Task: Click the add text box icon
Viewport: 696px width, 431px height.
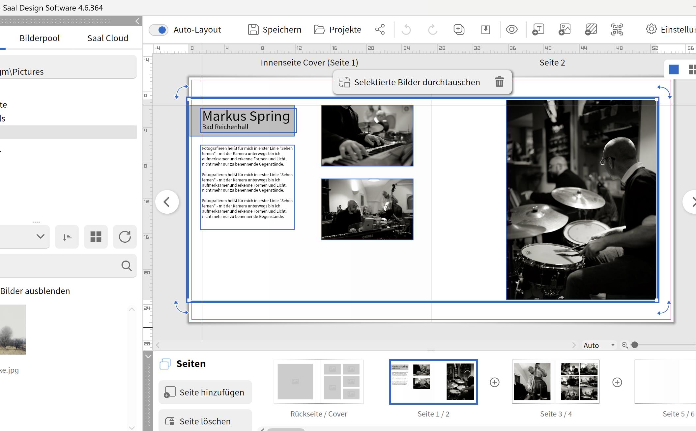Action: (538, 30)
